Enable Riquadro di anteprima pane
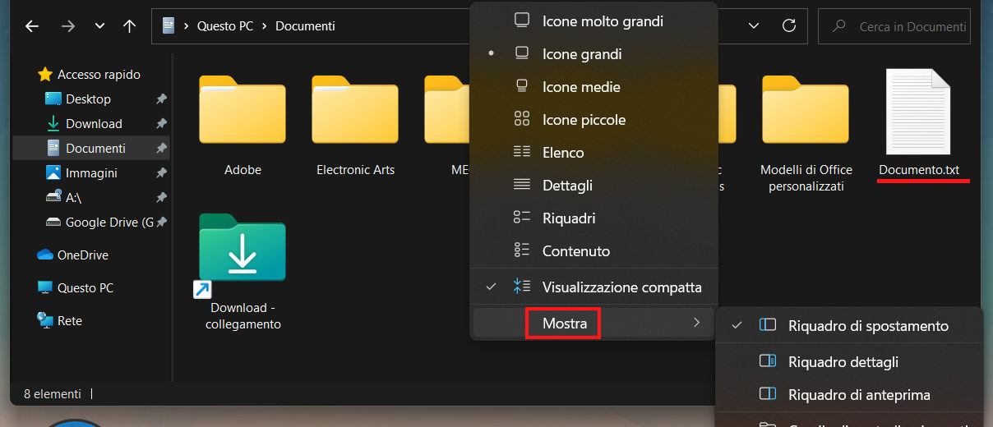The image size is (993, 427). coord(859,395)
